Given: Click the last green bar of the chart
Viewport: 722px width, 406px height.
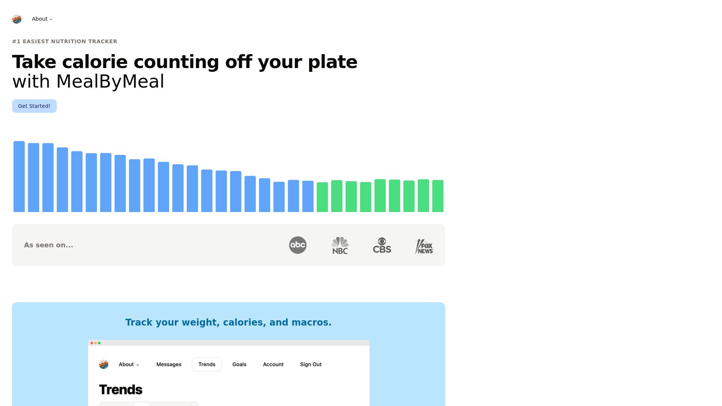Looking at the screenshot, I should 438,195.
